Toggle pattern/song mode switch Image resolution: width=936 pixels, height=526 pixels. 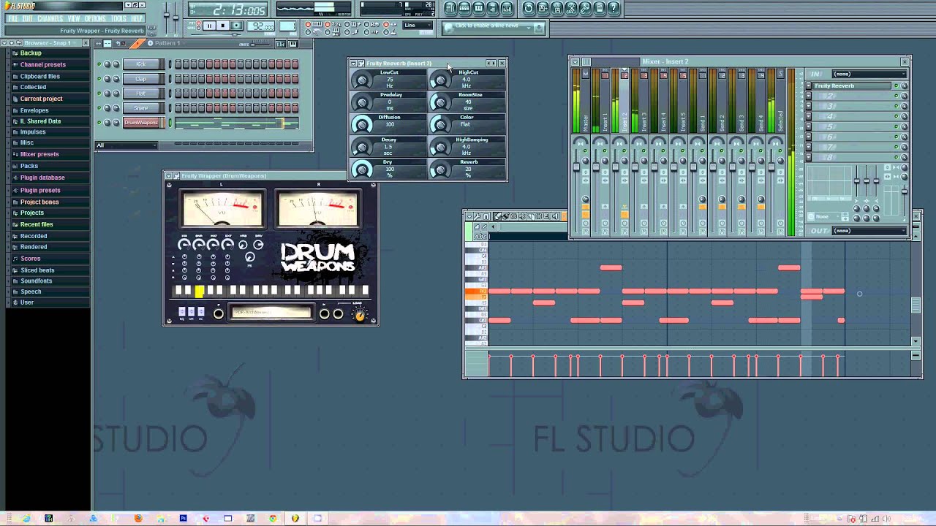198,25
